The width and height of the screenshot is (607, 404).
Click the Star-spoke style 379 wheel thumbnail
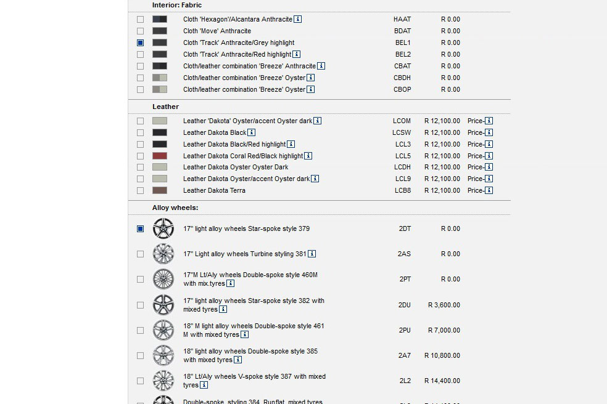tap(163, 228)
